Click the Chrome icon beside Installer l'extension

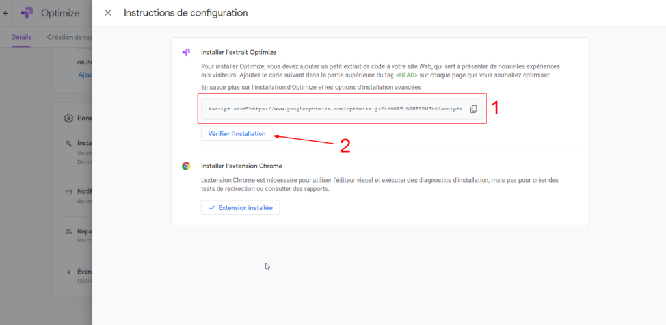pyautogui.click(x=186, y=166)
